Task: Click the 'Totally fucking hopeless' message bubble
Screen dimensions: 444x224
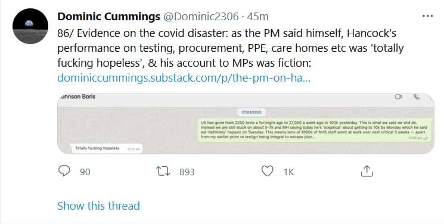Action: (x=106, y=148)
